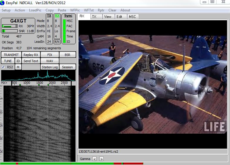Send station ID with ID button

(18, 61)
